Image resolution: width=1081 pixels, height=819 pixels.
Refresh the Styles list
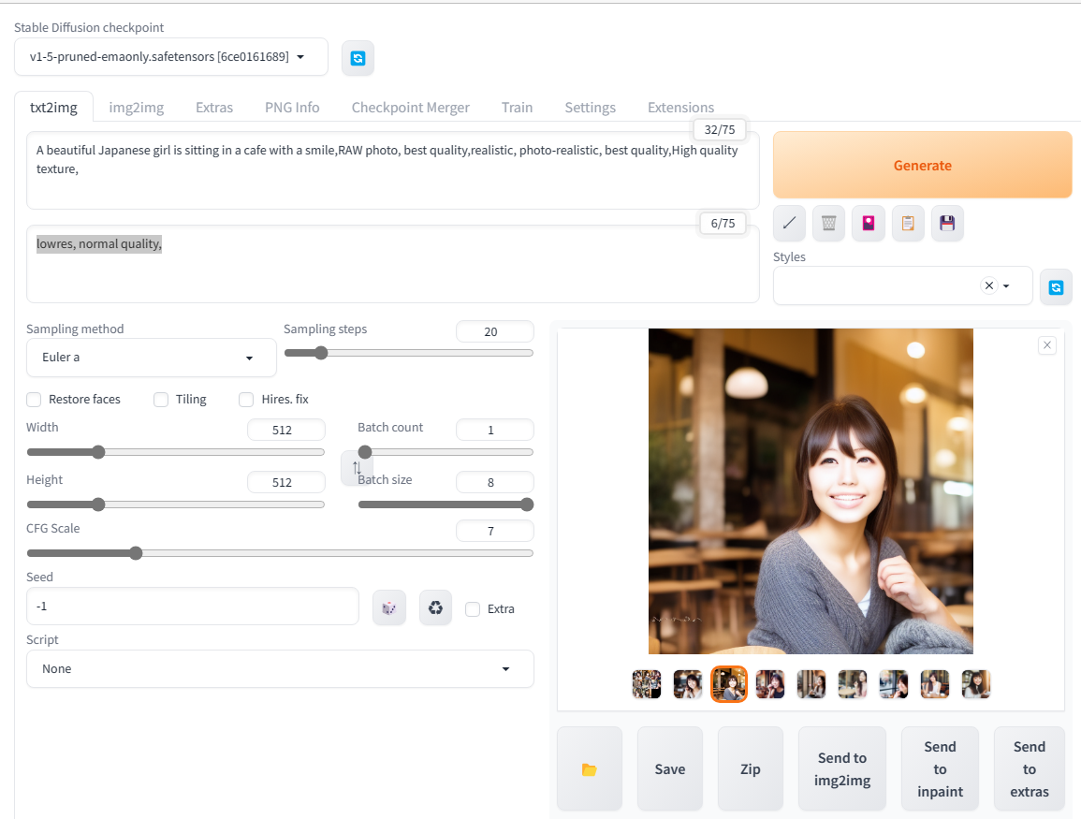[1056, 286]
